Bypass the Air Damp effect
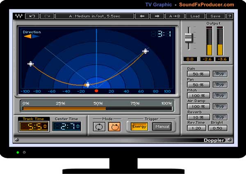246x174 pixels. coord(220,106)
